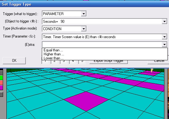The height and width of the screenshot is (119, 169).
Task: Open the Trigger (what to trigger) dropdown
Action: (84, 14)
